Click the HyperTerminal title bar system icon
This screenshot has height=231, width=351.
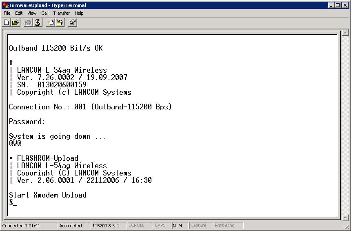click(x=5, y=5)
